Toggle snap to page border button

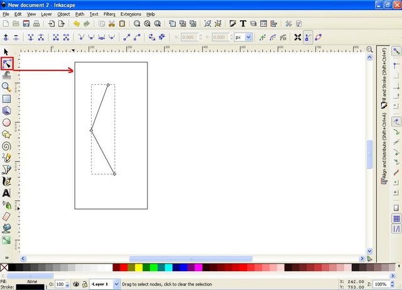(396, 208)
